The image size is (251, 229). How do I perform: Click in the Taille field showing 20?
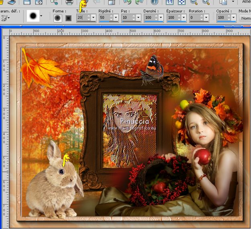[82, 17]
